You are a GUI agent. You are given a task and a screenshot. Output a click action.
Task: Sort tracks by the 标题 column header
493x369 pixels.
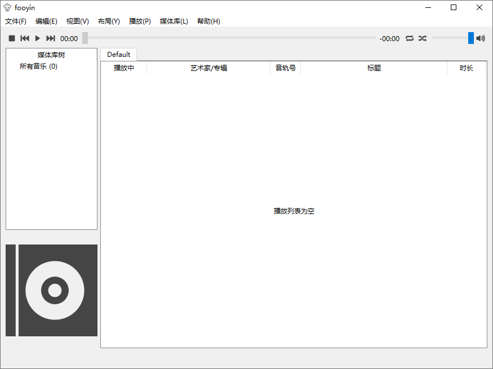(374, 68)
